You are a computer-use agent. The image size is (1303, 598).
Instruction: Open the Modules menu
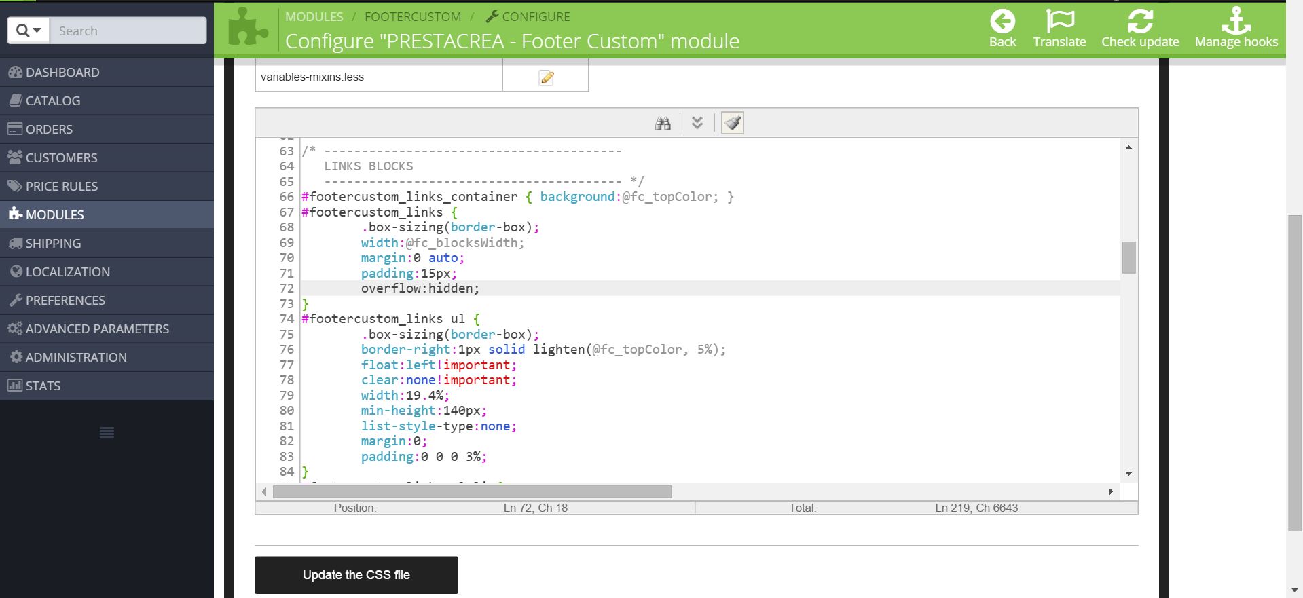pos(107,214)
